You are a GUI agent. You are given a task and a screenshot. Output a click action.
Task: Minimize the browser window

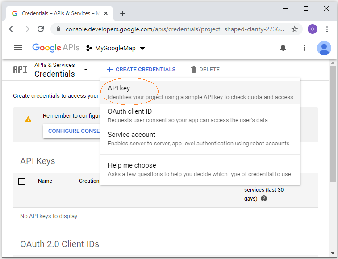285,8
